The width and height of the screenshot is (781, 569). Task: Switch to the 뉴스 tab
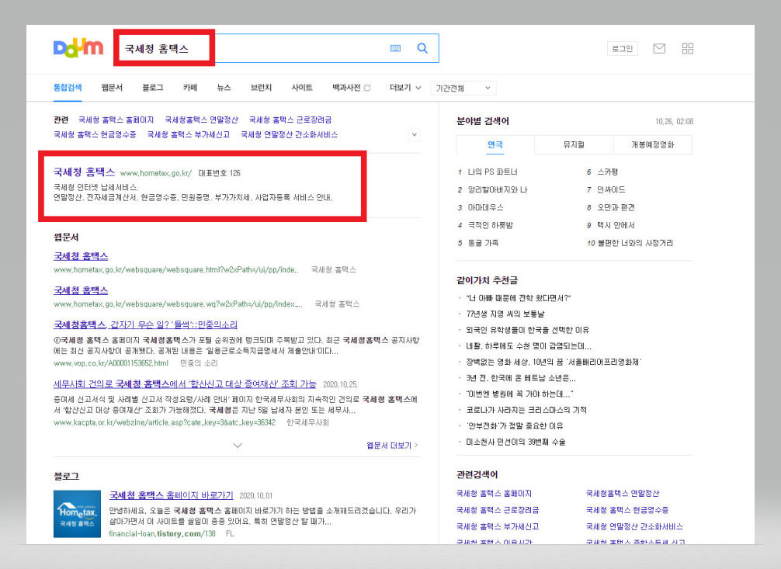224,88
